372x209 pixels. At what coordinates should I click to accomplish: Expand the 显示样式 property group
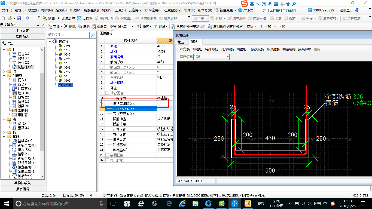point(107,160)
